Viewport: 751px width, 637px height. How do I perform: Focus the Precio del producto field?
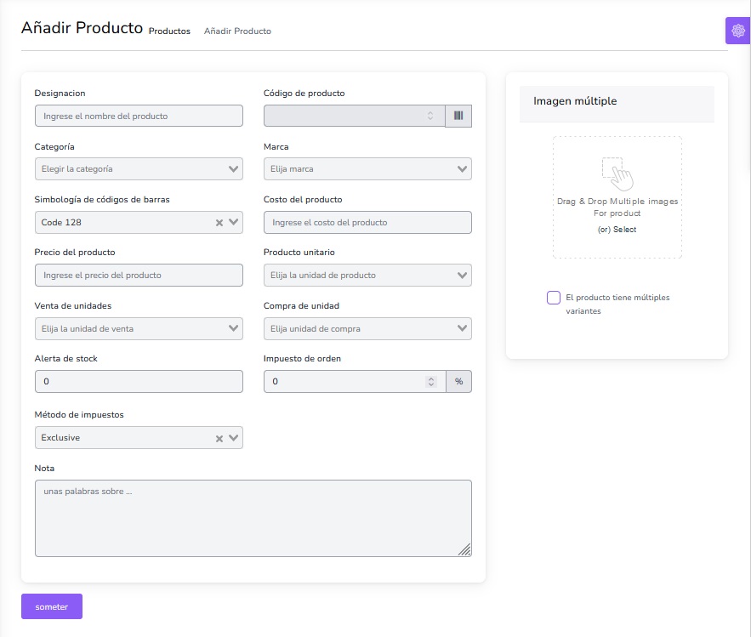pyautogui.click(x=139, y=276)
